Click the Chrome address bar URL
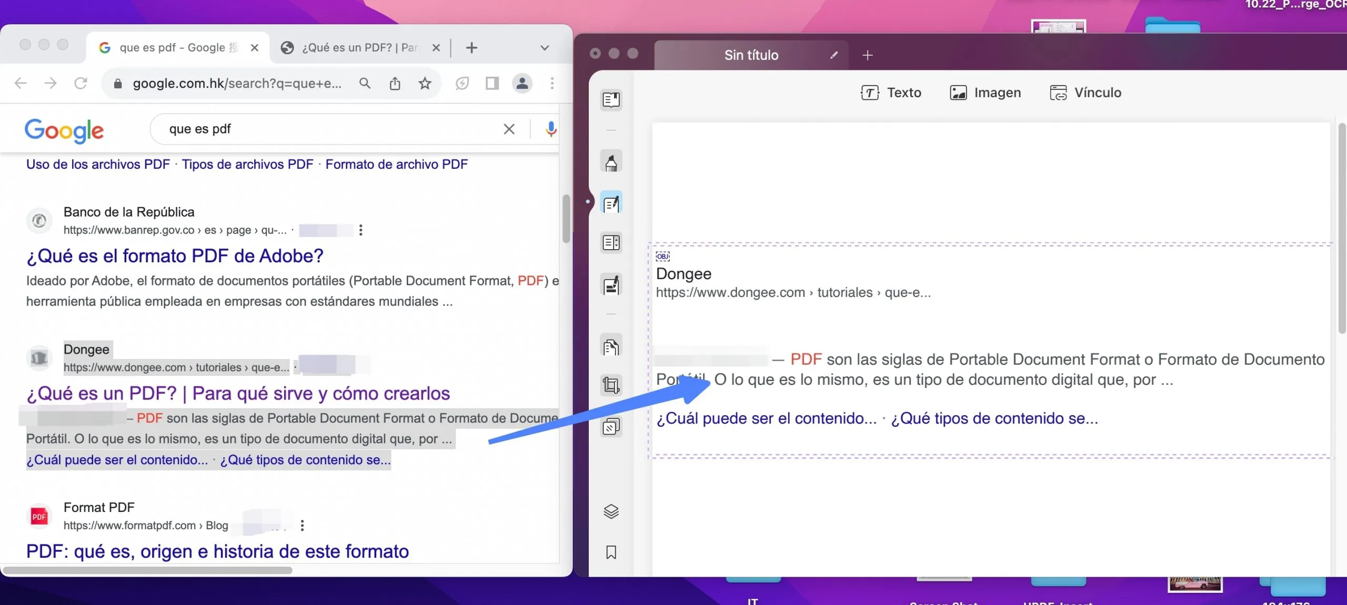 [237, 83]
